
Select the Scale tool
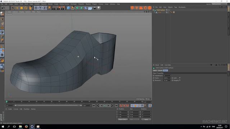(22, 8)
